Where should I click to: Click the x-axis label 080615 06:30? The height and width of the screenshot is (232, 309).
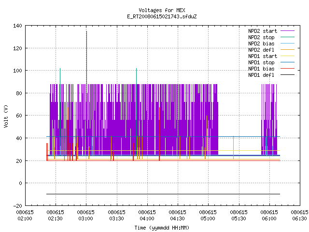point(299,216)
